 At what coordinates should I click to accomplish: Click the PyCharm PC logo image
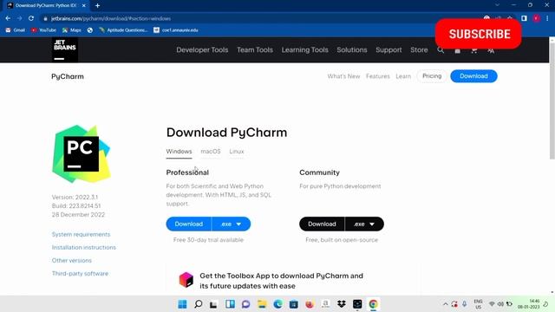coord(82,154)
